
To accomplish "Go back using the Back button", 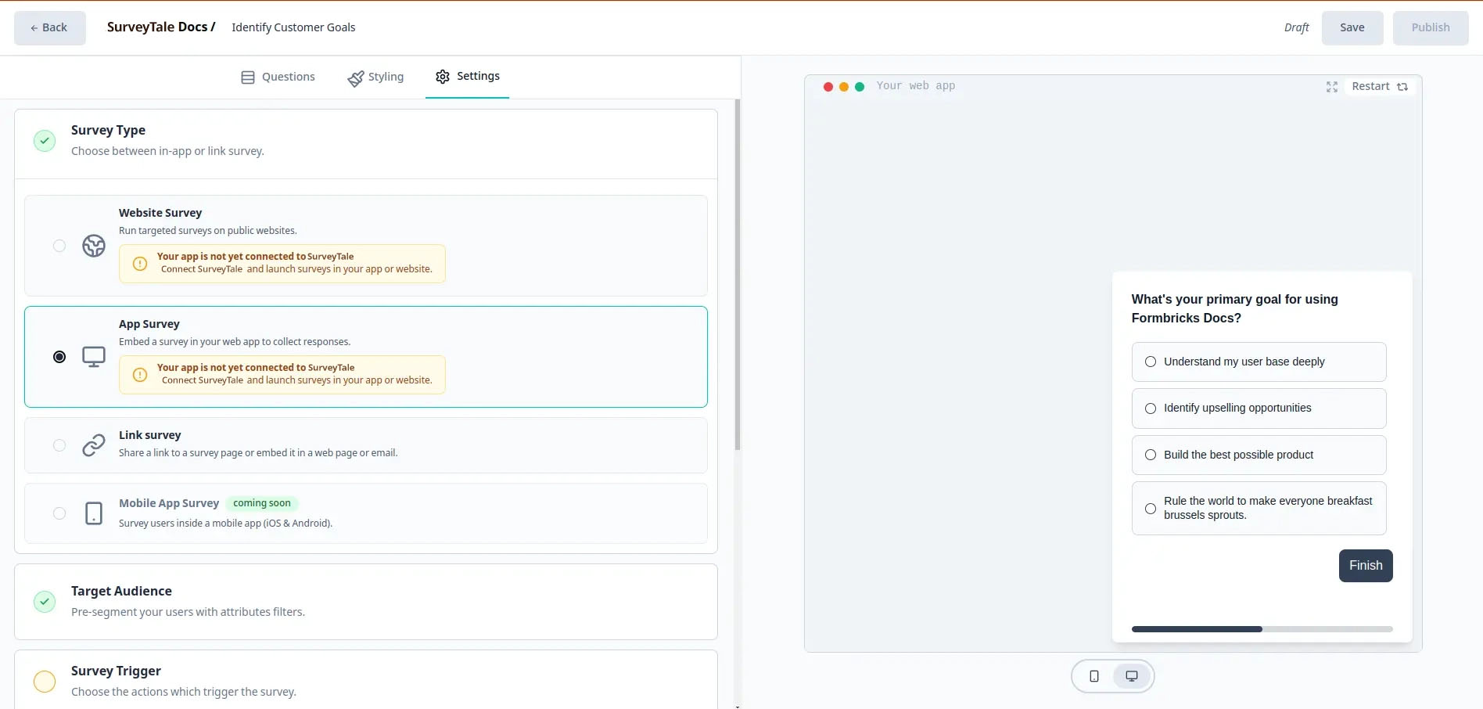I will click(x=50, y=27).
